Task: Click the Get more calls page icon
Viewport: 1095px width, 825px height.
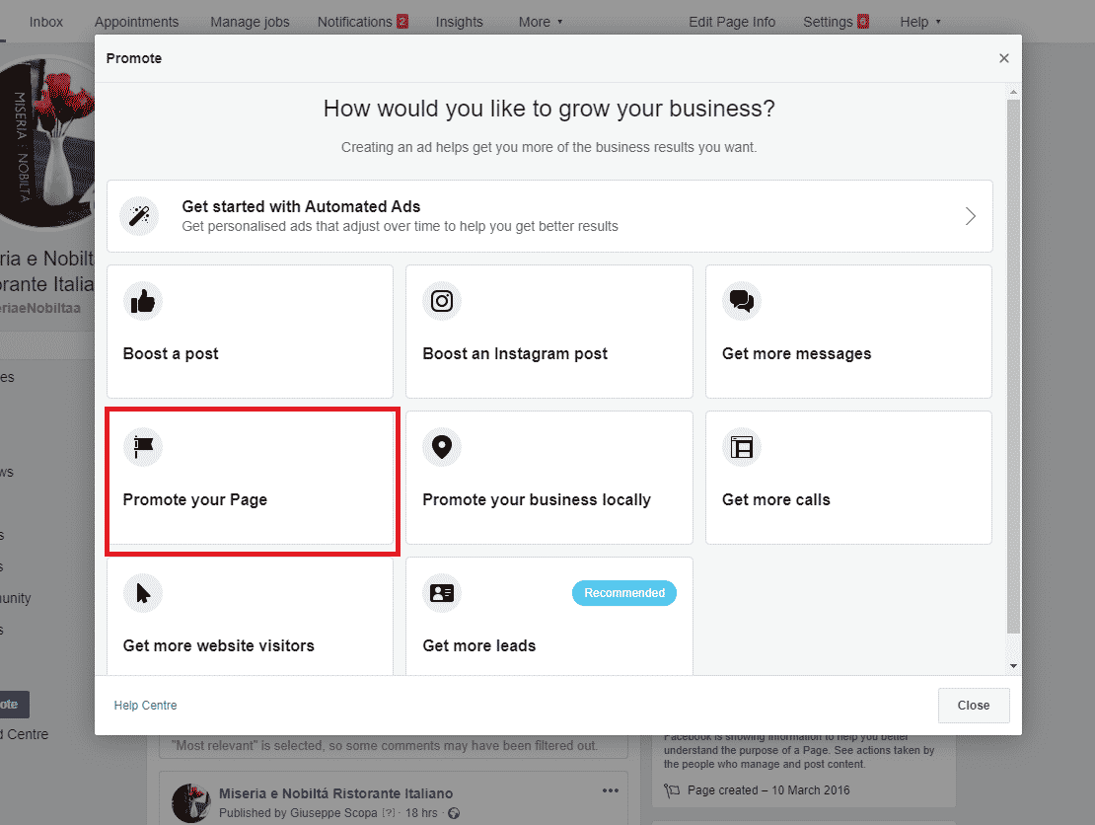Action: click(742, 447)
